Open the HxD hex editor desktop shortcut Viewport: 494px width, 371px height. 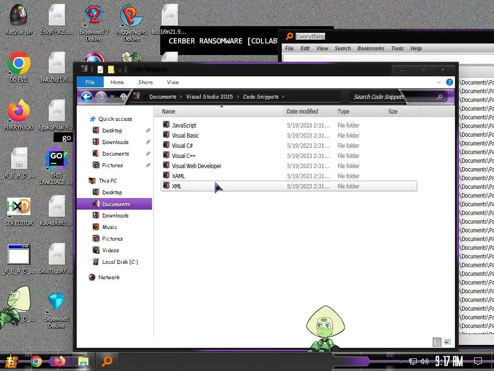click(19, 211)
